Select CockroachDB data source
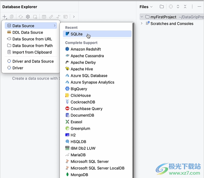This screenshot has width=204, height=178. click(x=97, y=102)
